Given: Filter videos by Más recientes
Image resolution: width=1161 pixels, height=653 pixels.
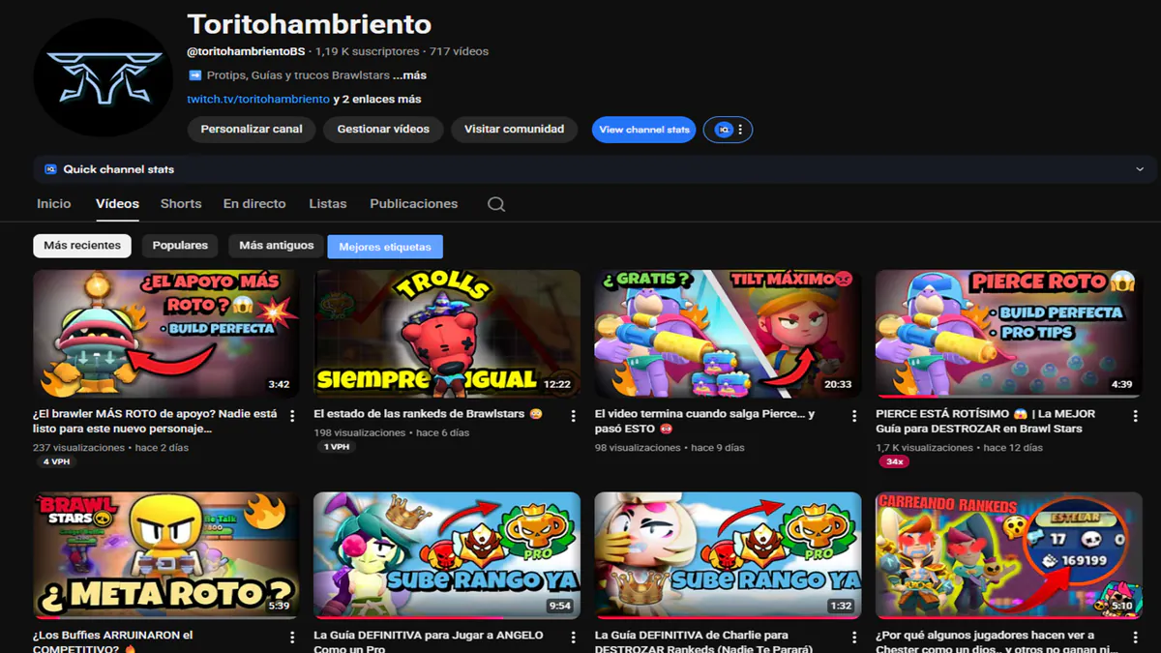Looking at the screenshot, I should 82,246.
